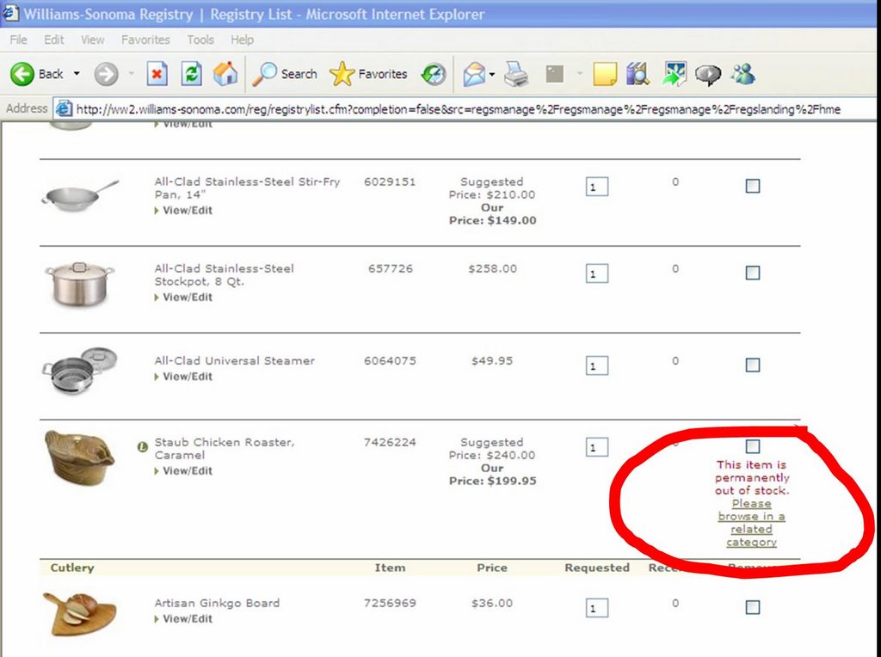This screenshot has height=657, width=881.
Task: Check Remove box for All-Clad Stockpot
Action: pyautogui.click(x=752, y=273)
